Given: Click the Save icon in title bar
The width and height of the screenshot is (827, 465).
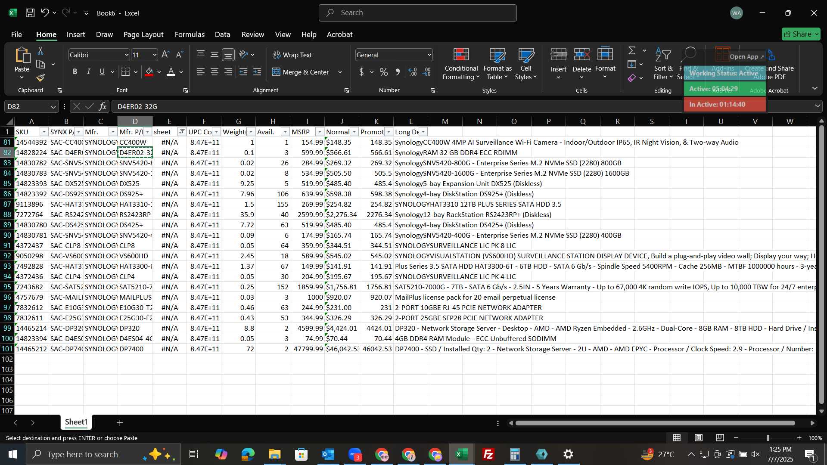Looking at the screenshot, I should 30,13.
